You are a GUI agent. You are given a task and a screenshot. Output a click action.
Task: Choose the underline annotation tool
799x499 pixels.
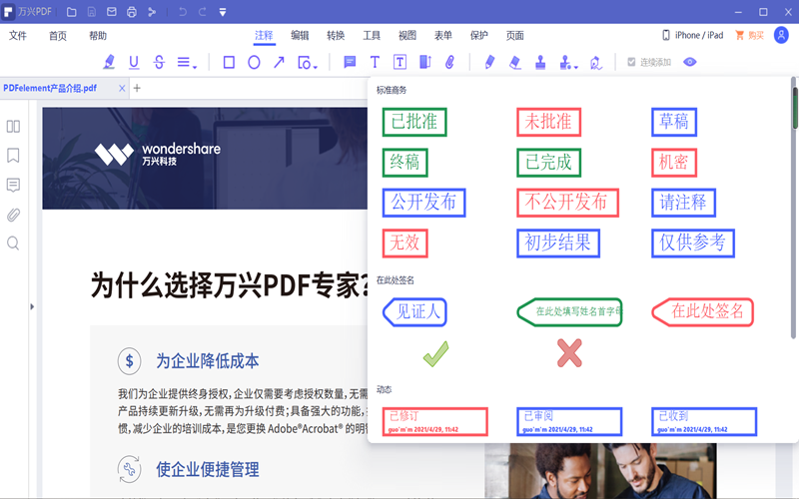(134, 62)
